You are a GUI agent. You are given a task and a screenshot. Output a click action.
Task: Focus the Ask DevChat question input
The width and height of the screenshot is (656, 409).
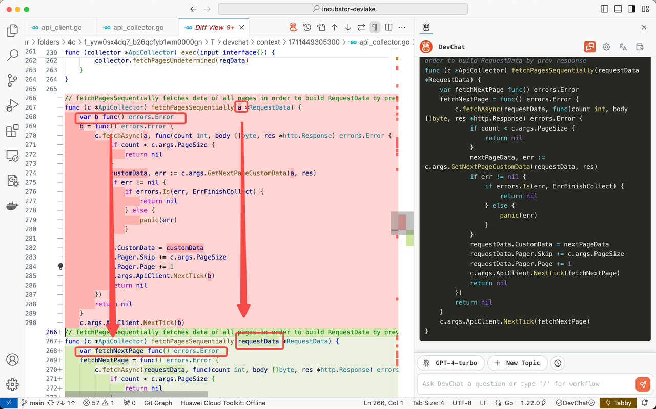tap(525, 384)
